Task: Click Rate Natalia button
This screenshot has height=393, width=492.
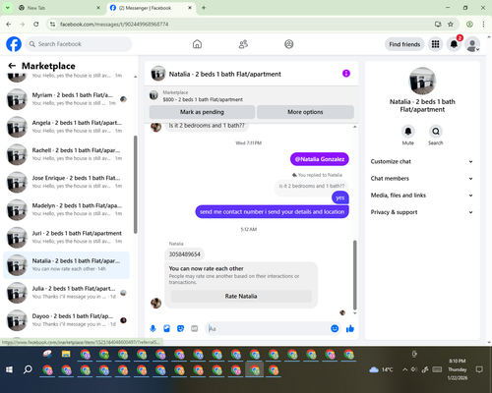Action: [x=241, y=296]
